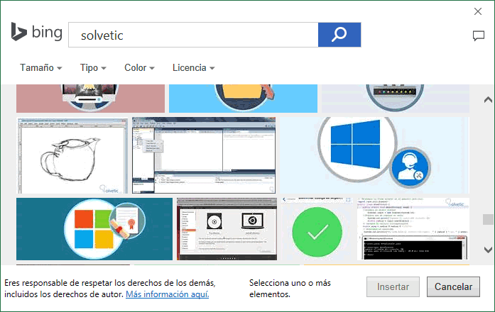Select the application window screenshot with context menu
The image size is (495, 312).
204,155
